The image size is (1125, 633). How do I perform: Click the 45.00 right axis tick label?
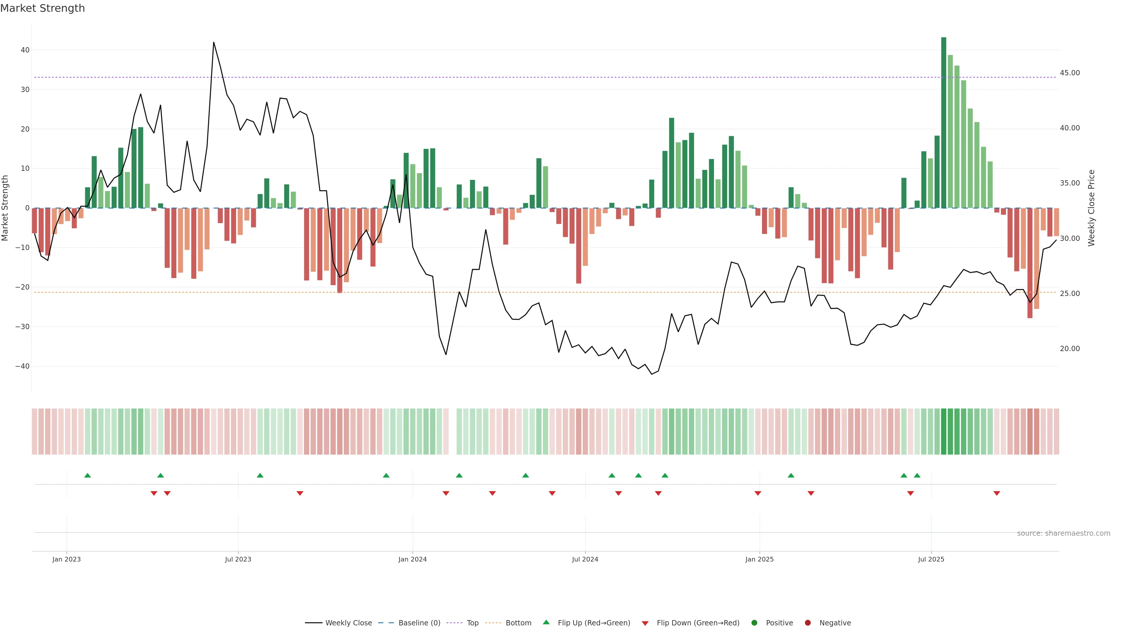(x=1070, y=73)
